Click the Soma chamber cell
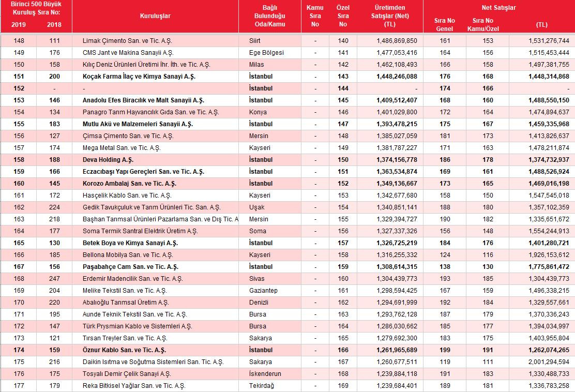Viewport: 575px width, 392px height. (258, 231)
